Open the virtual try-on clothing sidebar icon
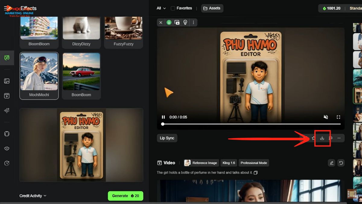 (7, 134)
